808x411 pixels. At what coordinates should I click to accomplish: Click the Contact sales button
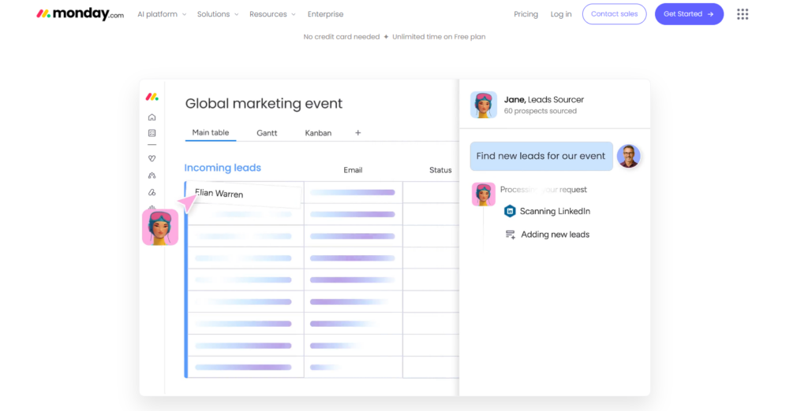tap(614, 14)
